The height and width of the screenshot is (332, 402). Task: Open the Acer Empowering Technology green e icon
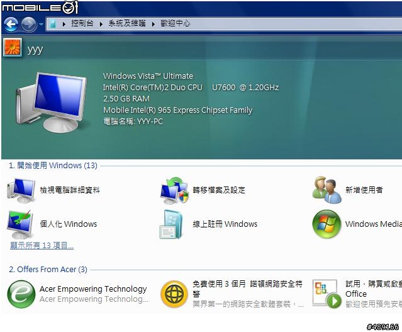(21, 294)
